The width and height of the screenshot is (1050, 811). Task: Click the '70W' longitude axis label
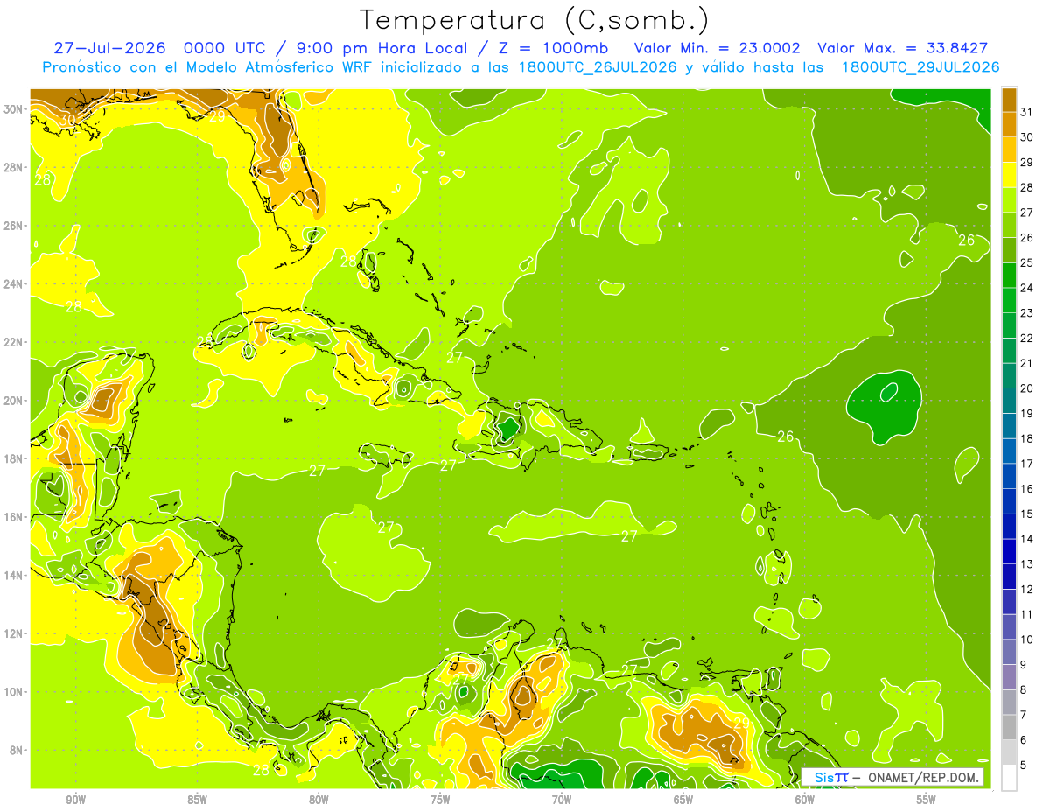[562, 800]
